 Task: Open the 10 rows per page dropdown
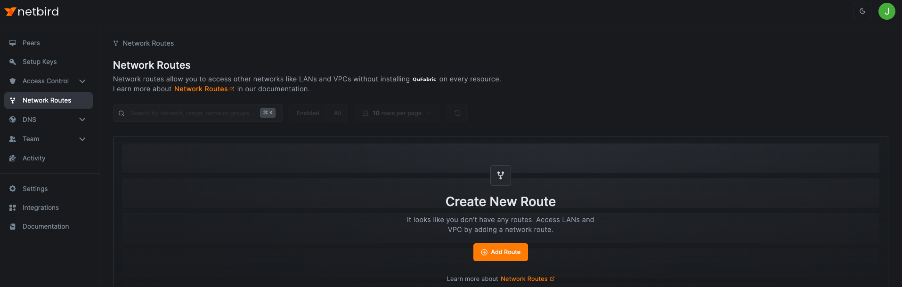click(397, 113)
